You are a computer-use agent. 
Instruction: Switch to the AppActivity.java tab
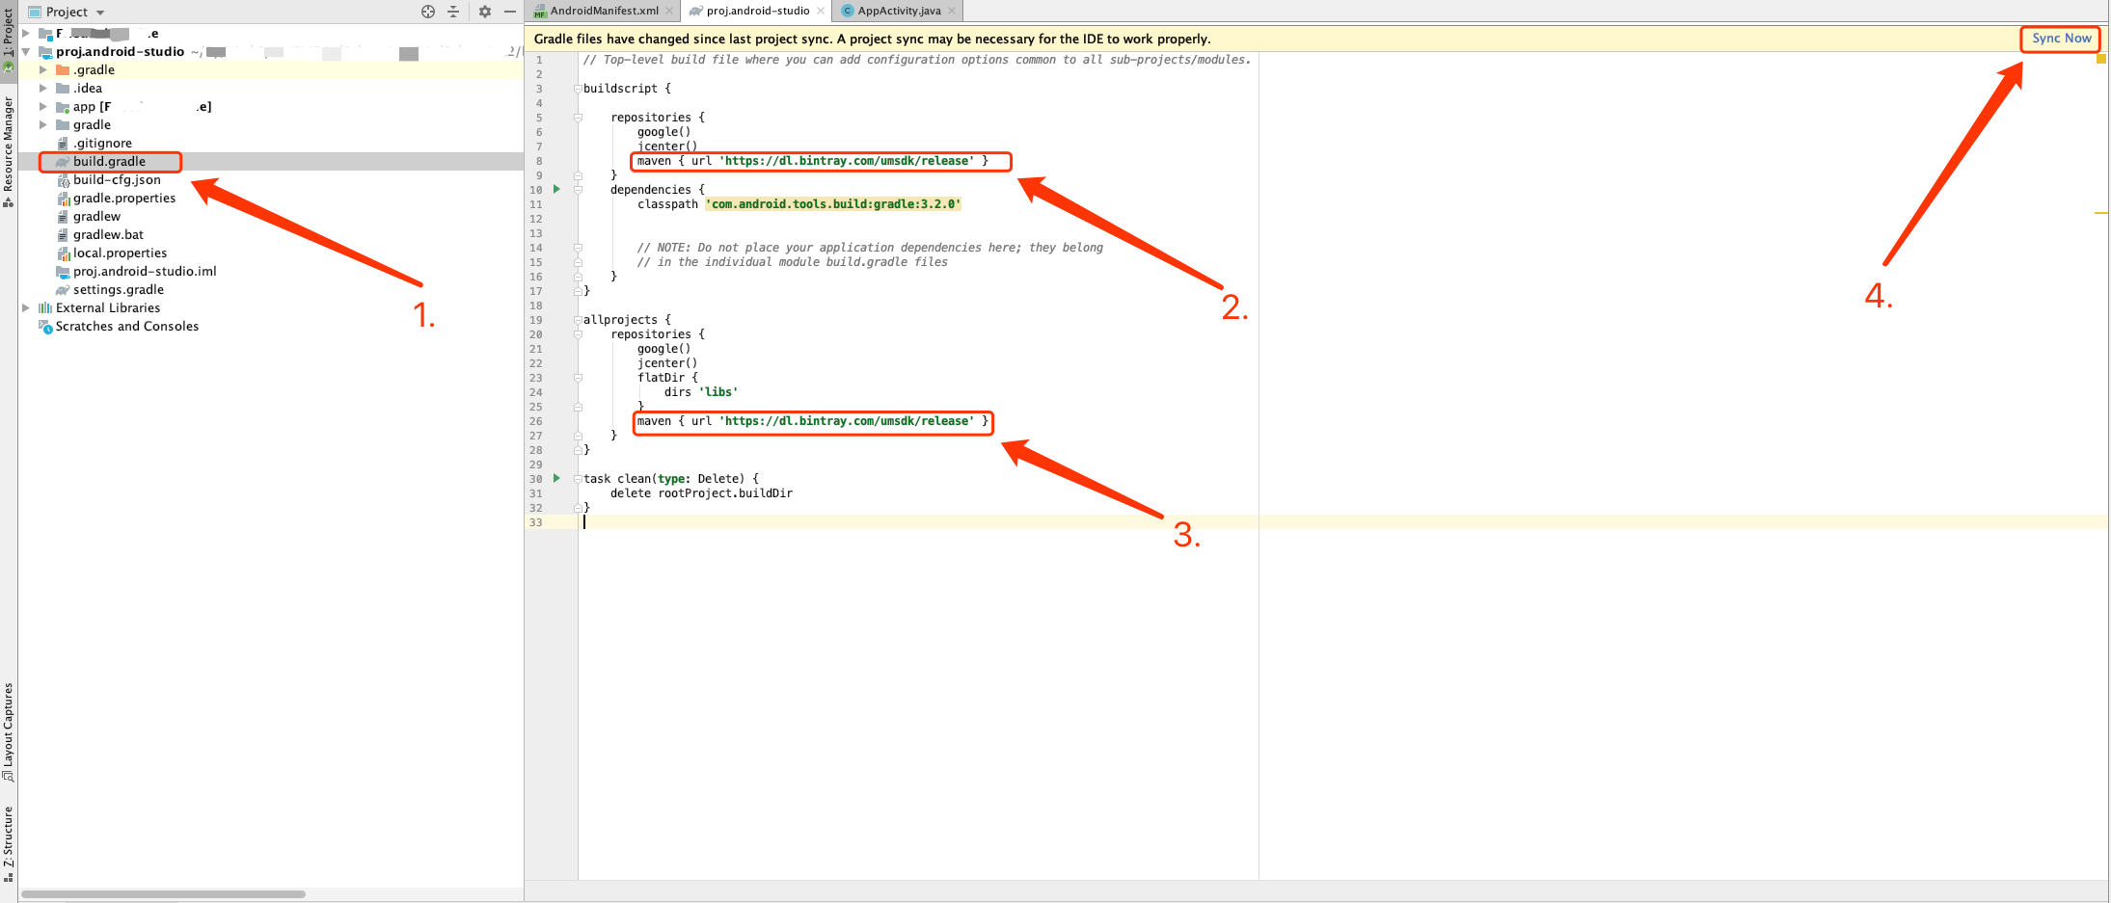899,11
